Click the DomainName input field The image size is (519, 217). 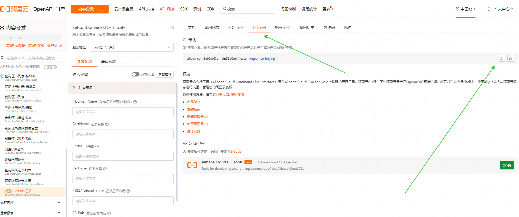pos(123,112)
